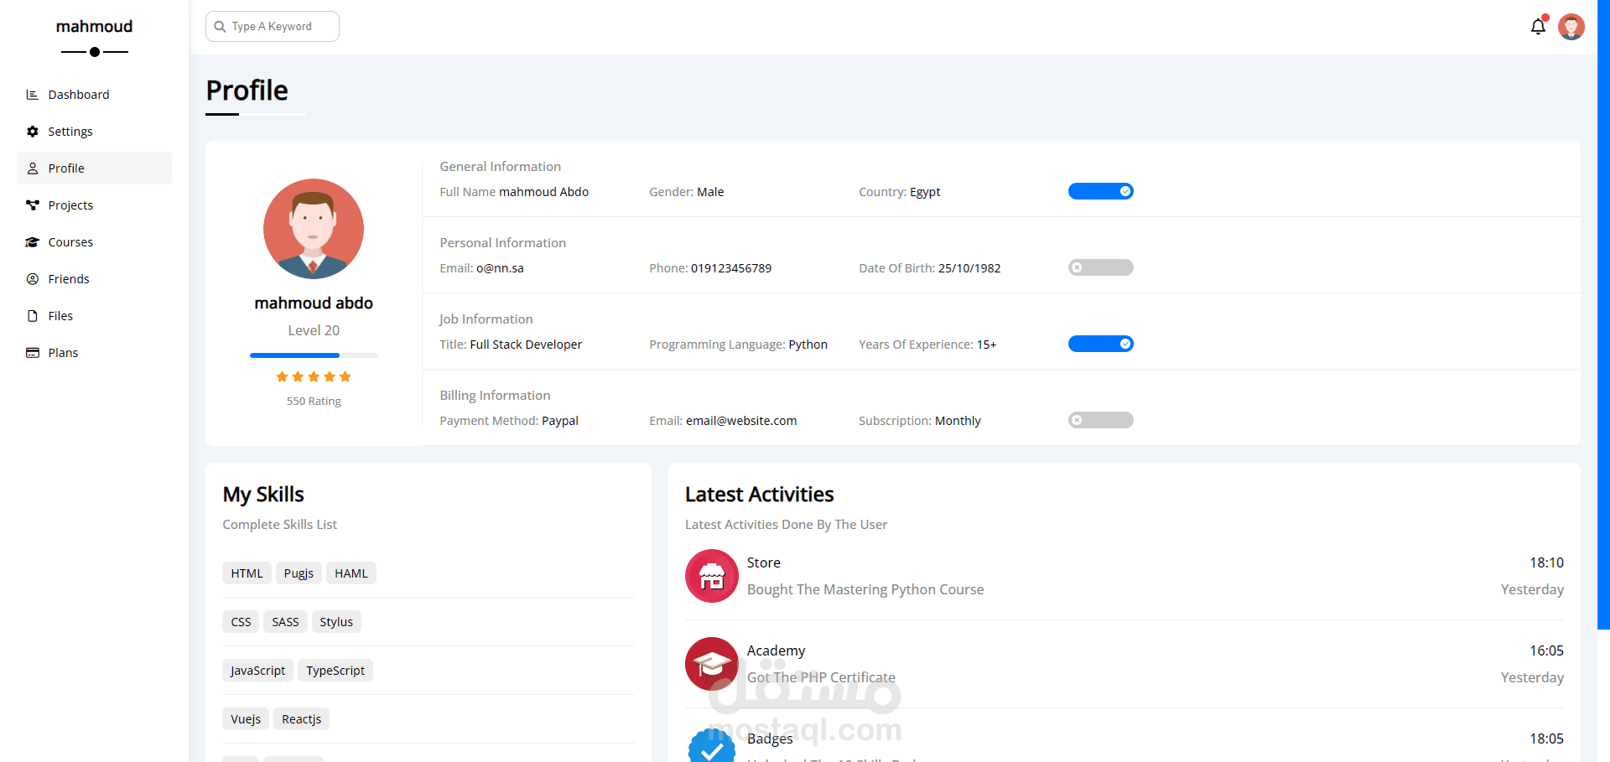Screen dimensions: 1610x762
Task: Click the Dashboard chart icon in sidebar
Action: 32,95
